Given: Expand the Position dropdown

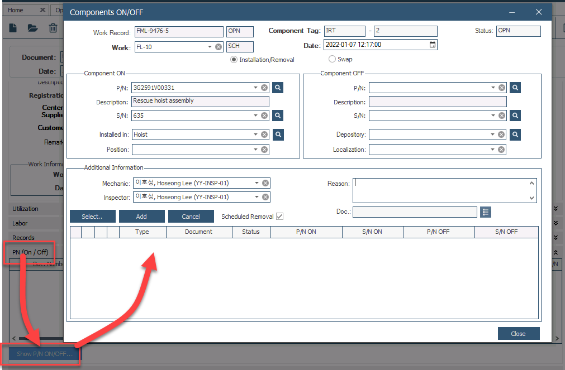Looking at the screenshot, I should coord(255,150).
